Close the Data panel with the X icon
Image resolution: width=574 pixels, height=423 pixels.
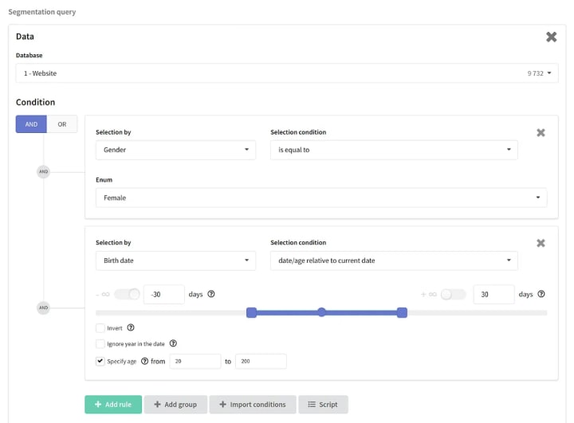[551, 37]
